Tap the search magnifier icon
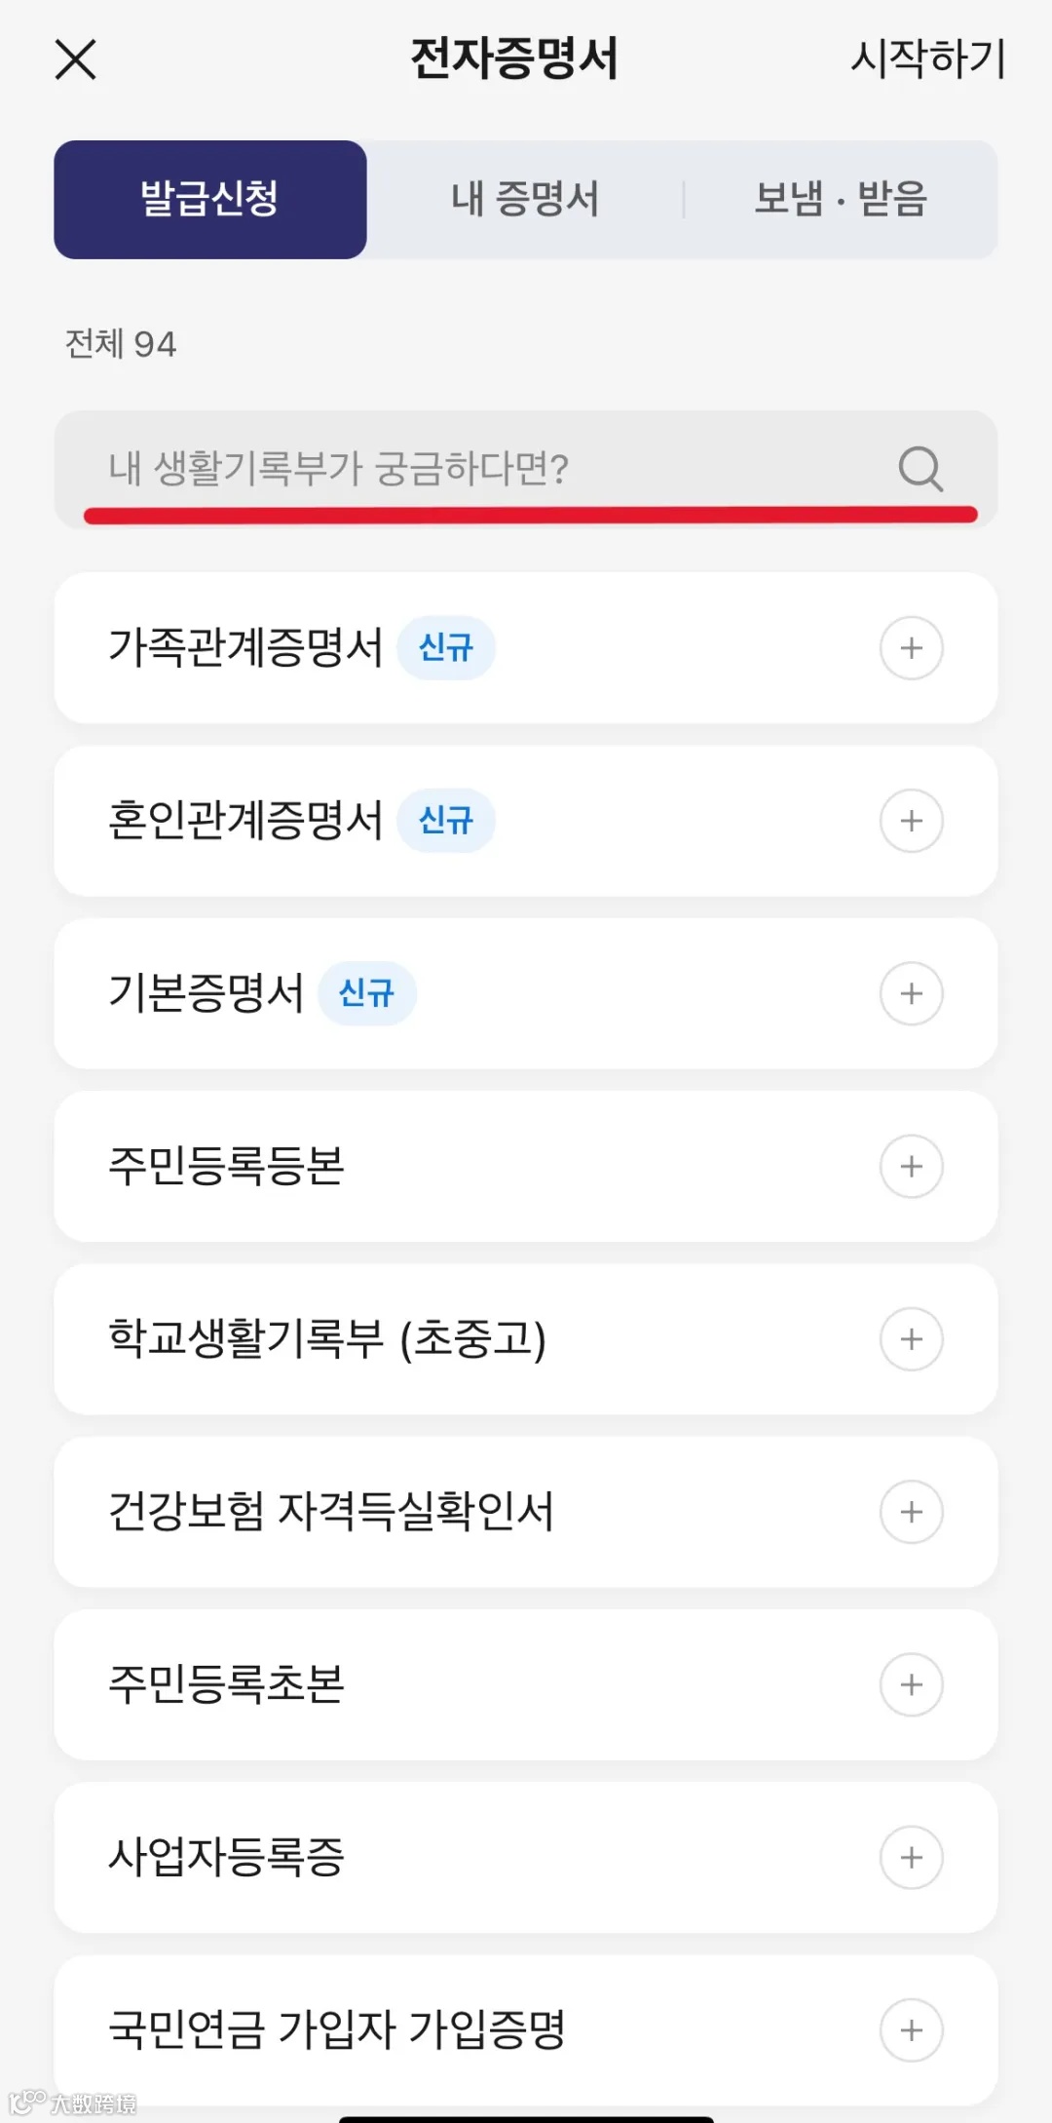Image resolution: width=1052 pixels, height=2123 pixels. (920, 469)
